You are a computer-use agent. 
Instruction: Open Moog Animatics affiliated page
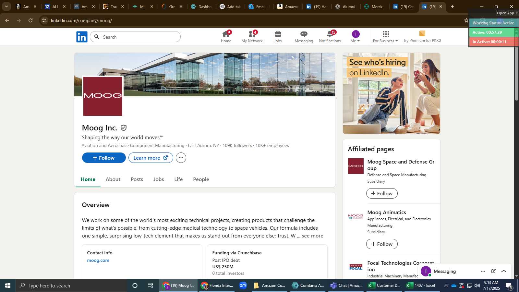point(387,212)
